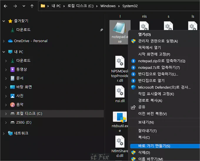The width and height of the screenshot is (200, 161).
Task: Click the 사진 pictures icon
Action: tap(12, 96)
